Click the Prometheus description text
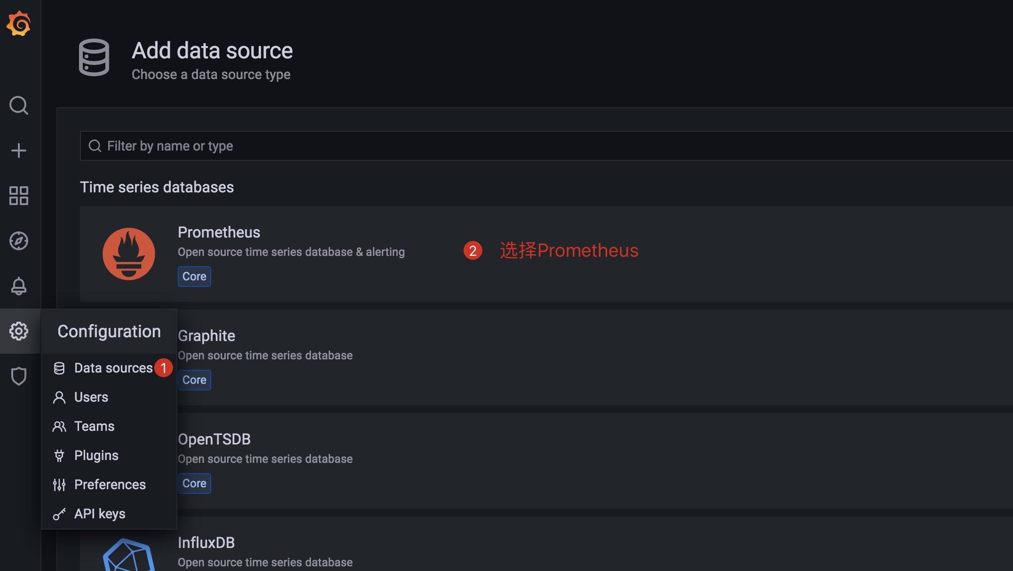 [291, 252]
